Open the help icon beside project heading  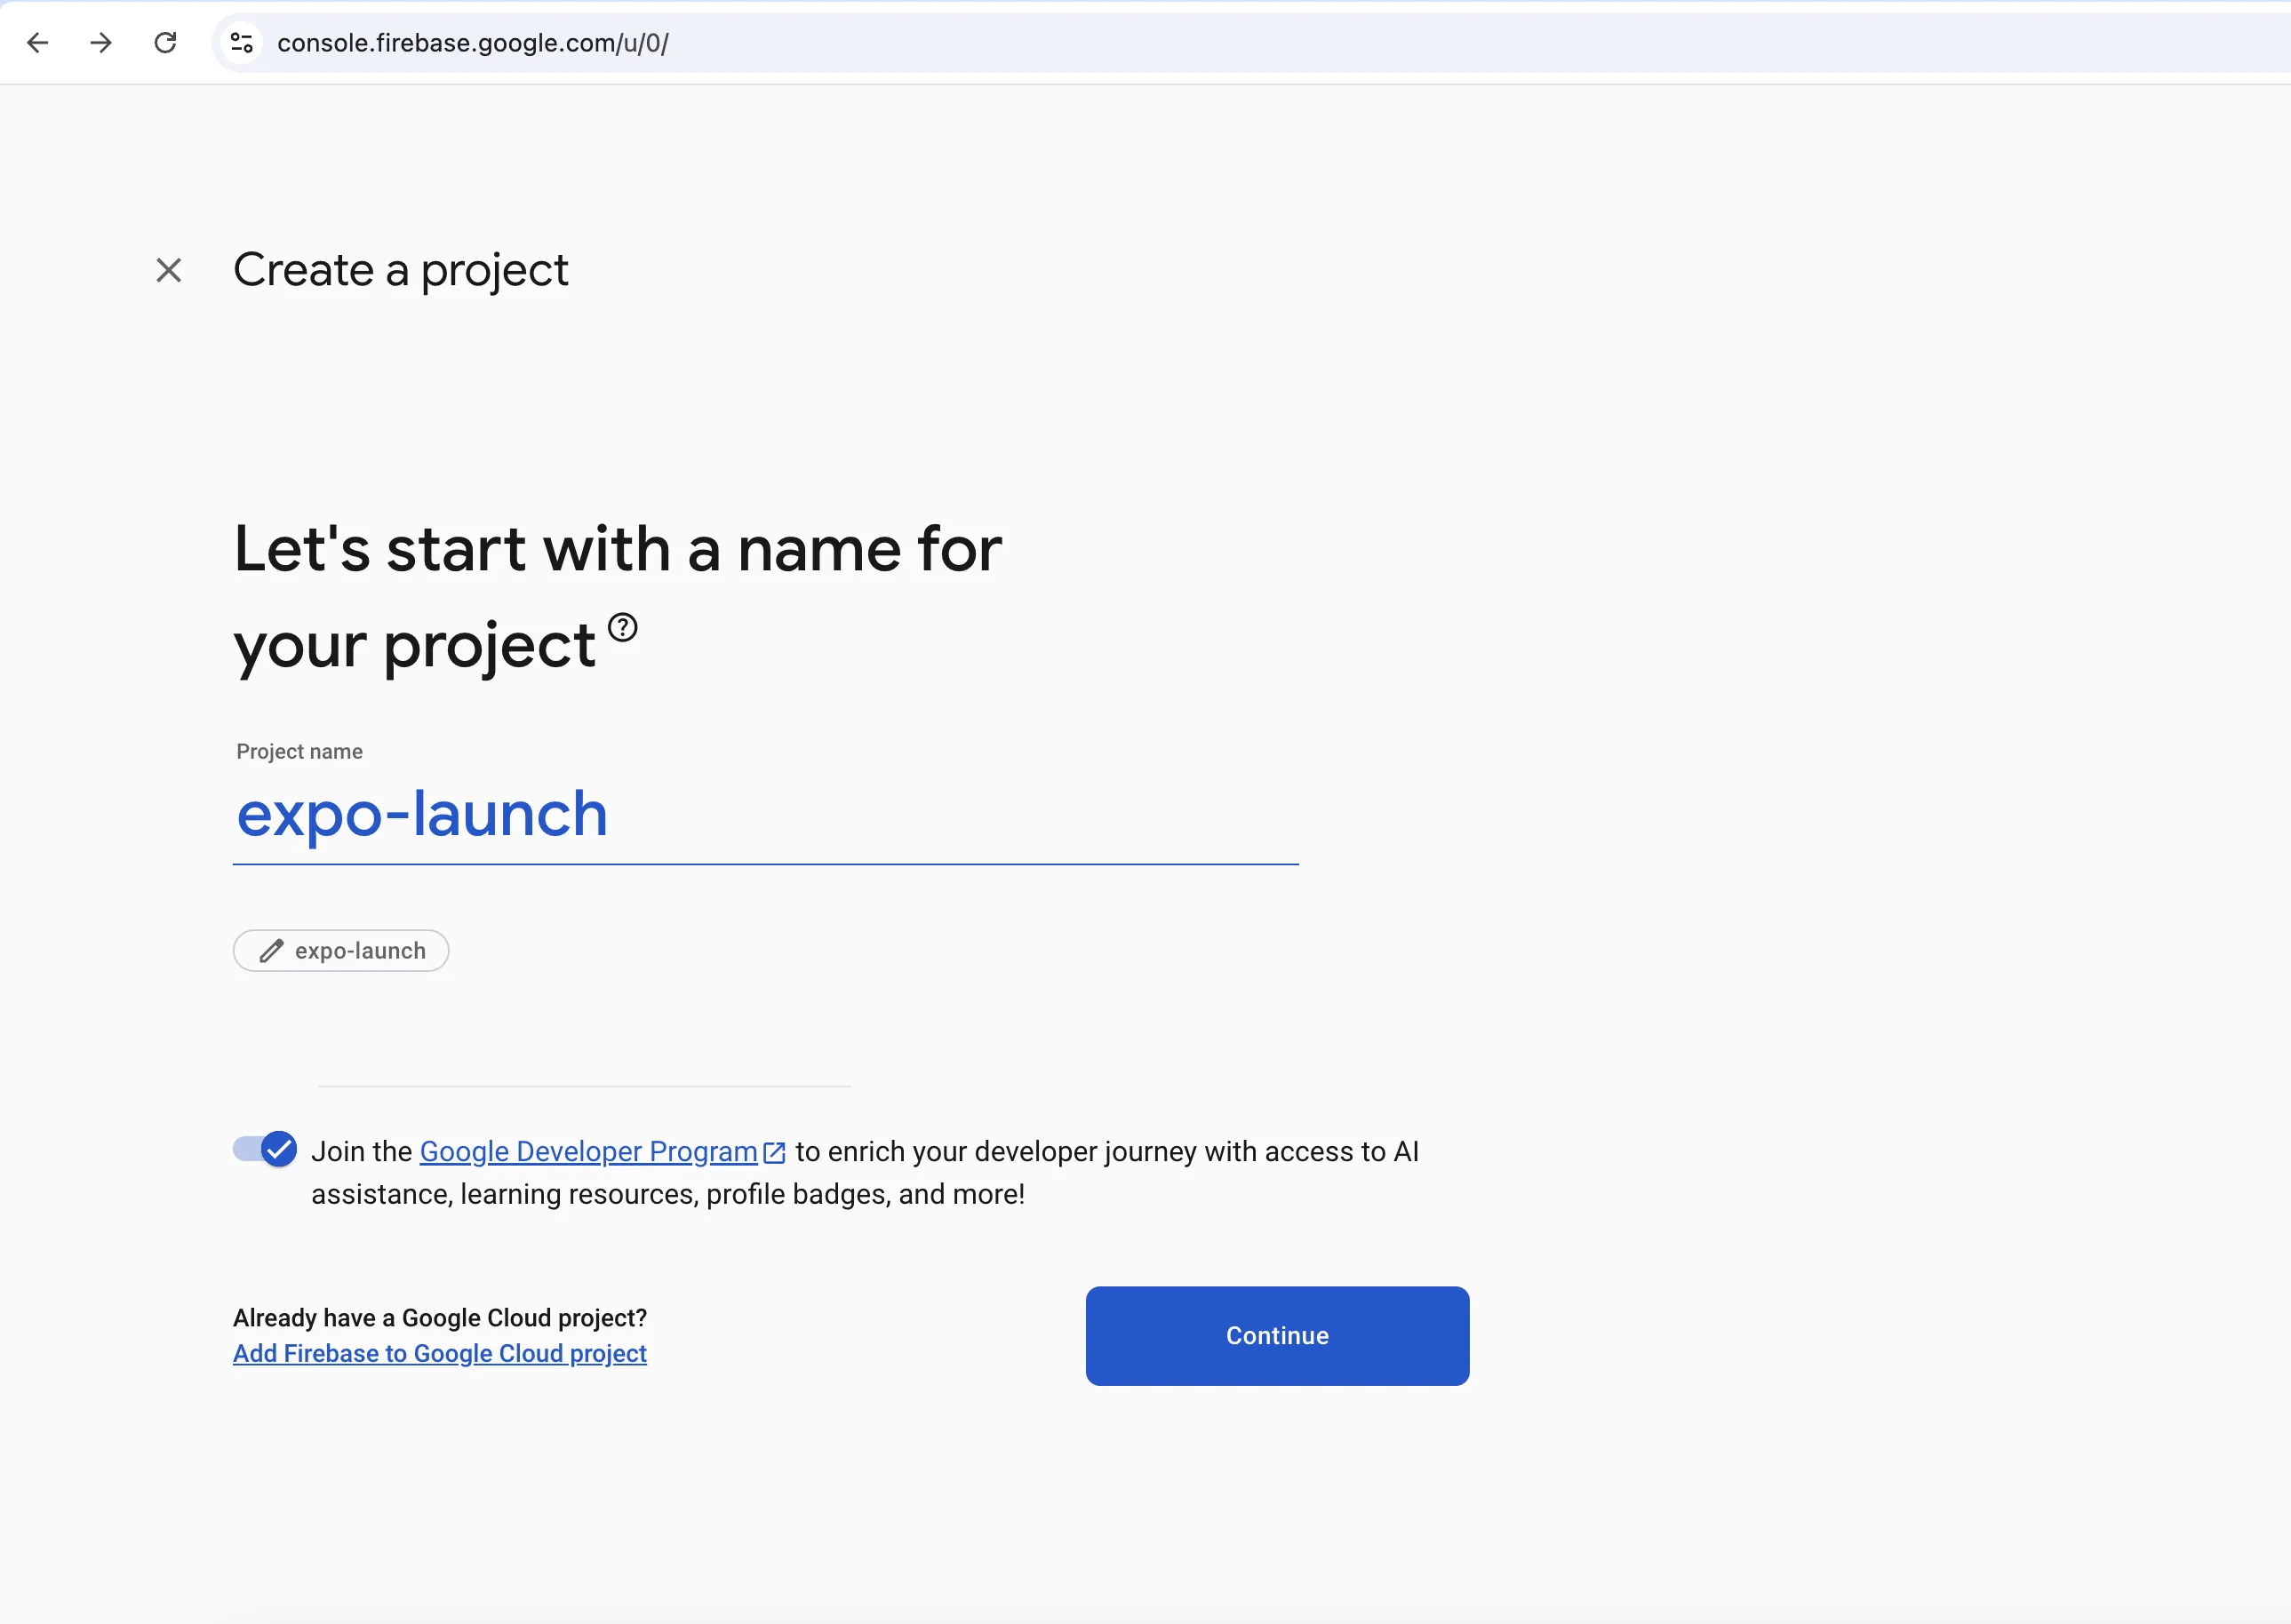(x=623, y=627)
